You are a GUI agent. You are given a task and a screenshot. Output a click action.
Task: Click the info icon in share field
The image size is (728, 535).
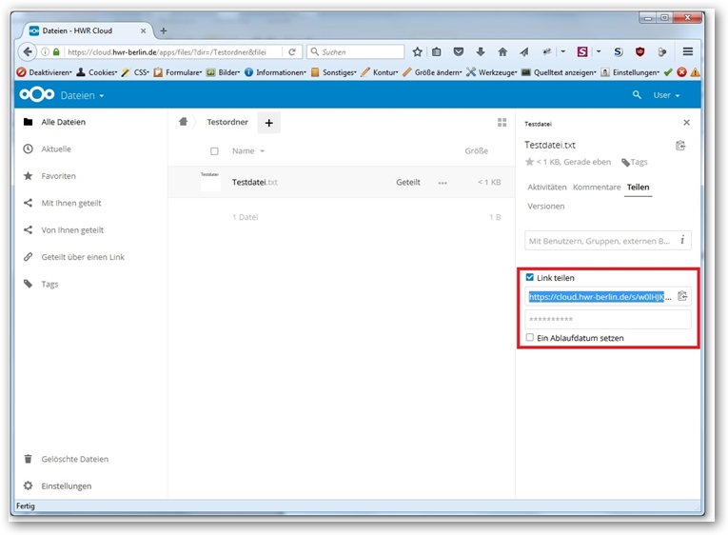pyautogui.click(x=682, y=240)
